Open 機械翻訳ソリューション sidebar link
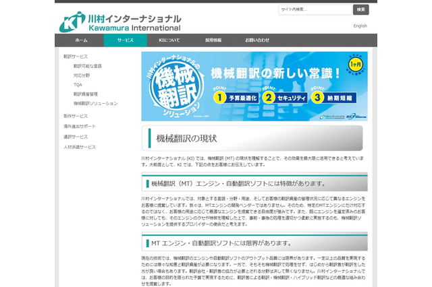This screenshot has height=287, width=432. click(96, 103)
